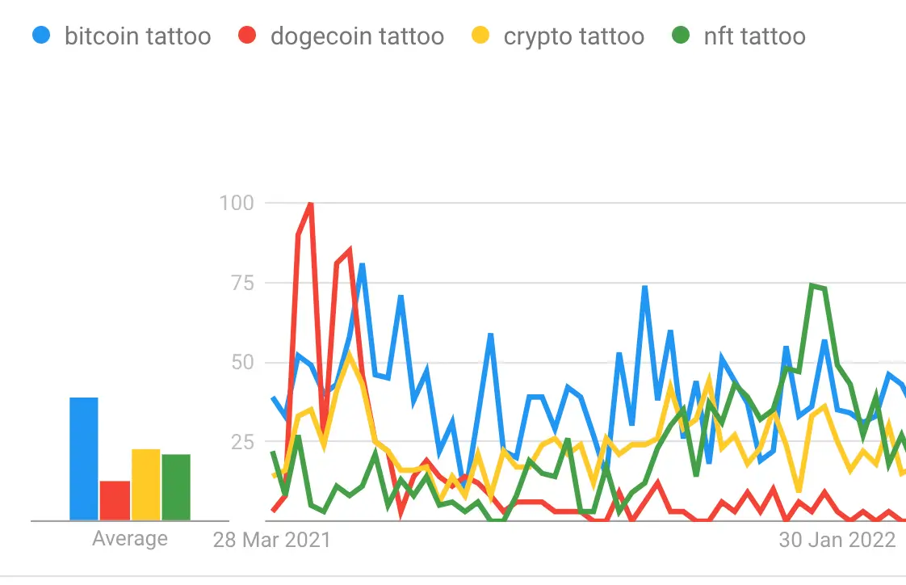The width and height of the screenshot is (906, 585).
Task: Click the '28 Mar 2021' date label
Action: [272, 540]
